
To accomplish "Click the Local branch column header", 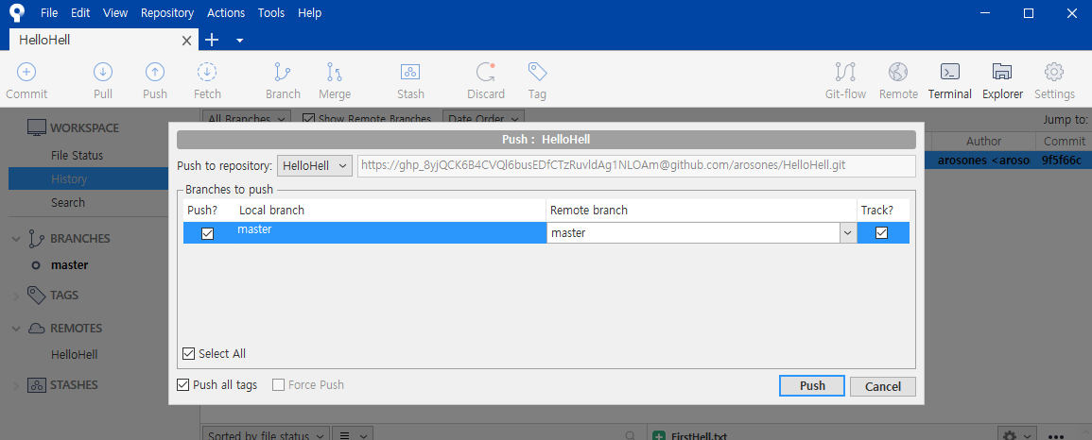I will 271,210.
